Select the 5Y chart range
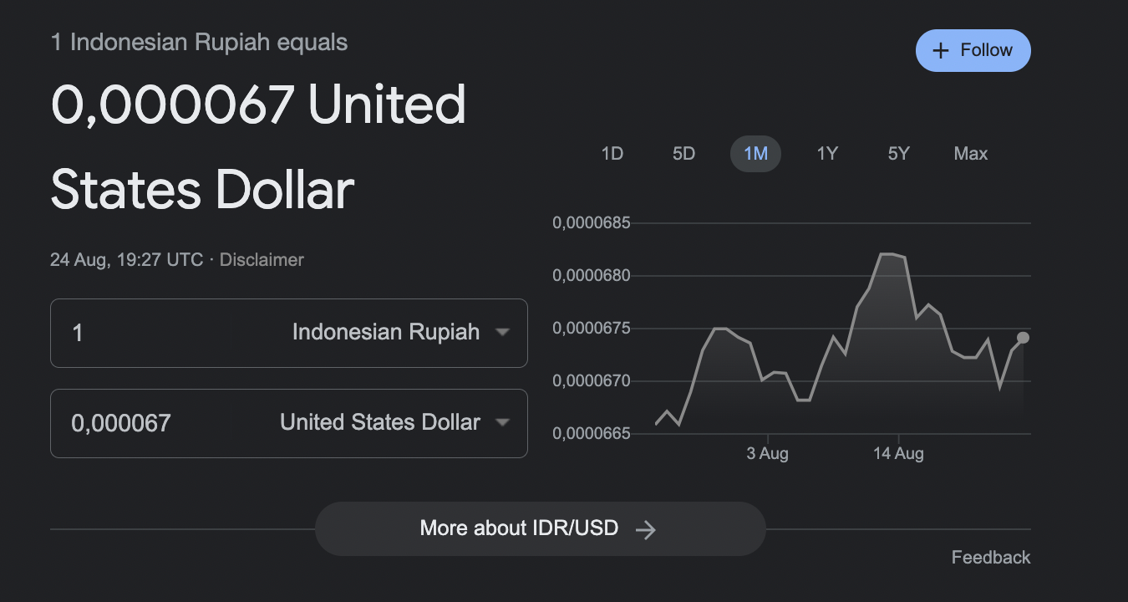Screen dimensions: 1128x602 click(x=898, y=154)
